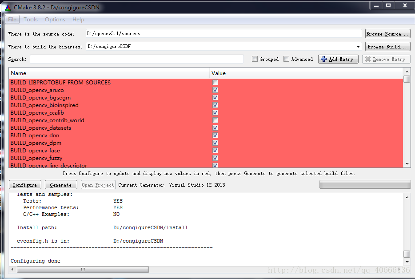Click the output log horizontal scrollbar thumb
The height and width of the screenshot is (279, 415).
pos(83,270)
